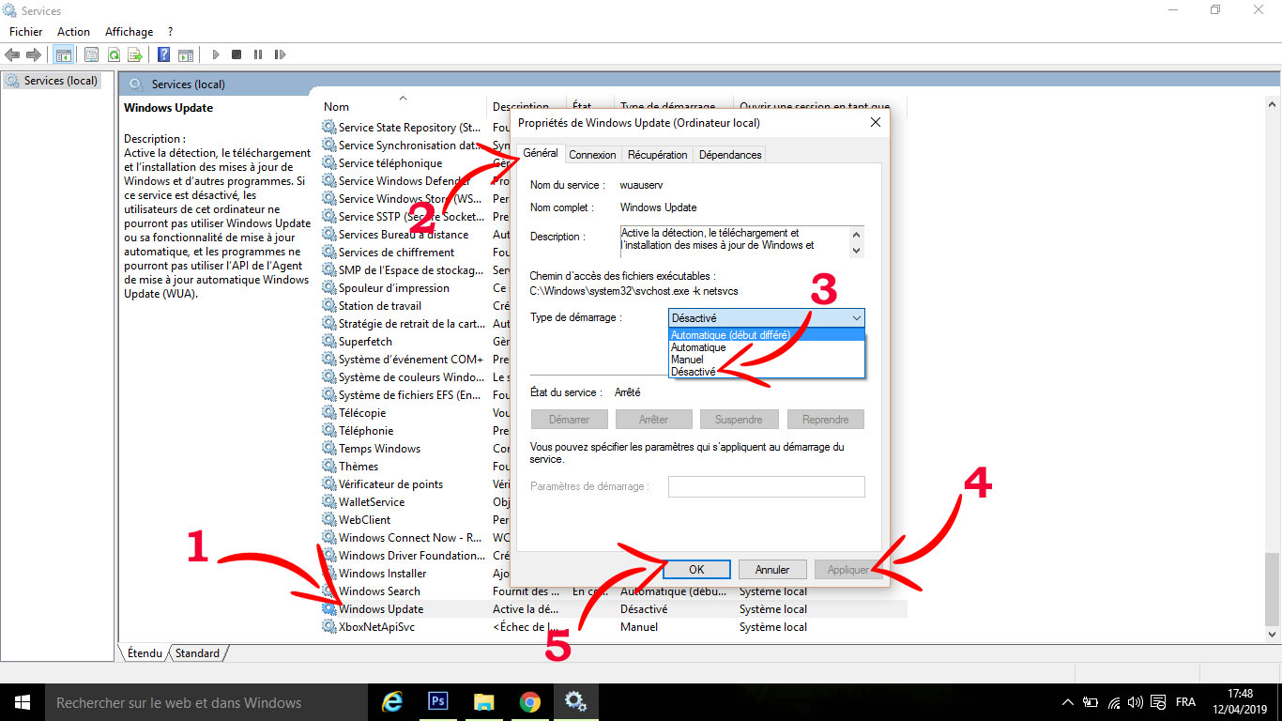Switch to the Récupération tab
The image size is (1282, 721).
coord(658,155)
